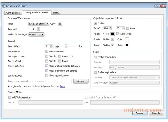Viewport: 168px width, 122px height.
Task: Toggle Mostrar el movimiento del cursor
Action: (46, 66)
